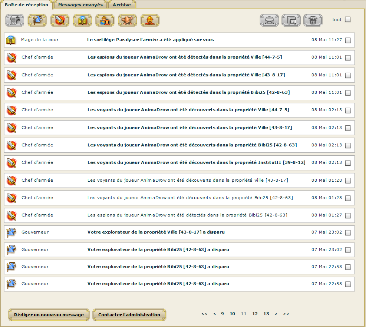Image resolution: width=366 pixels, height=327 pixels.
Task: Tick checkbox of the 07 Mai 23:02 Ville [43-8-17] message
Action: (x=348, y=233)
